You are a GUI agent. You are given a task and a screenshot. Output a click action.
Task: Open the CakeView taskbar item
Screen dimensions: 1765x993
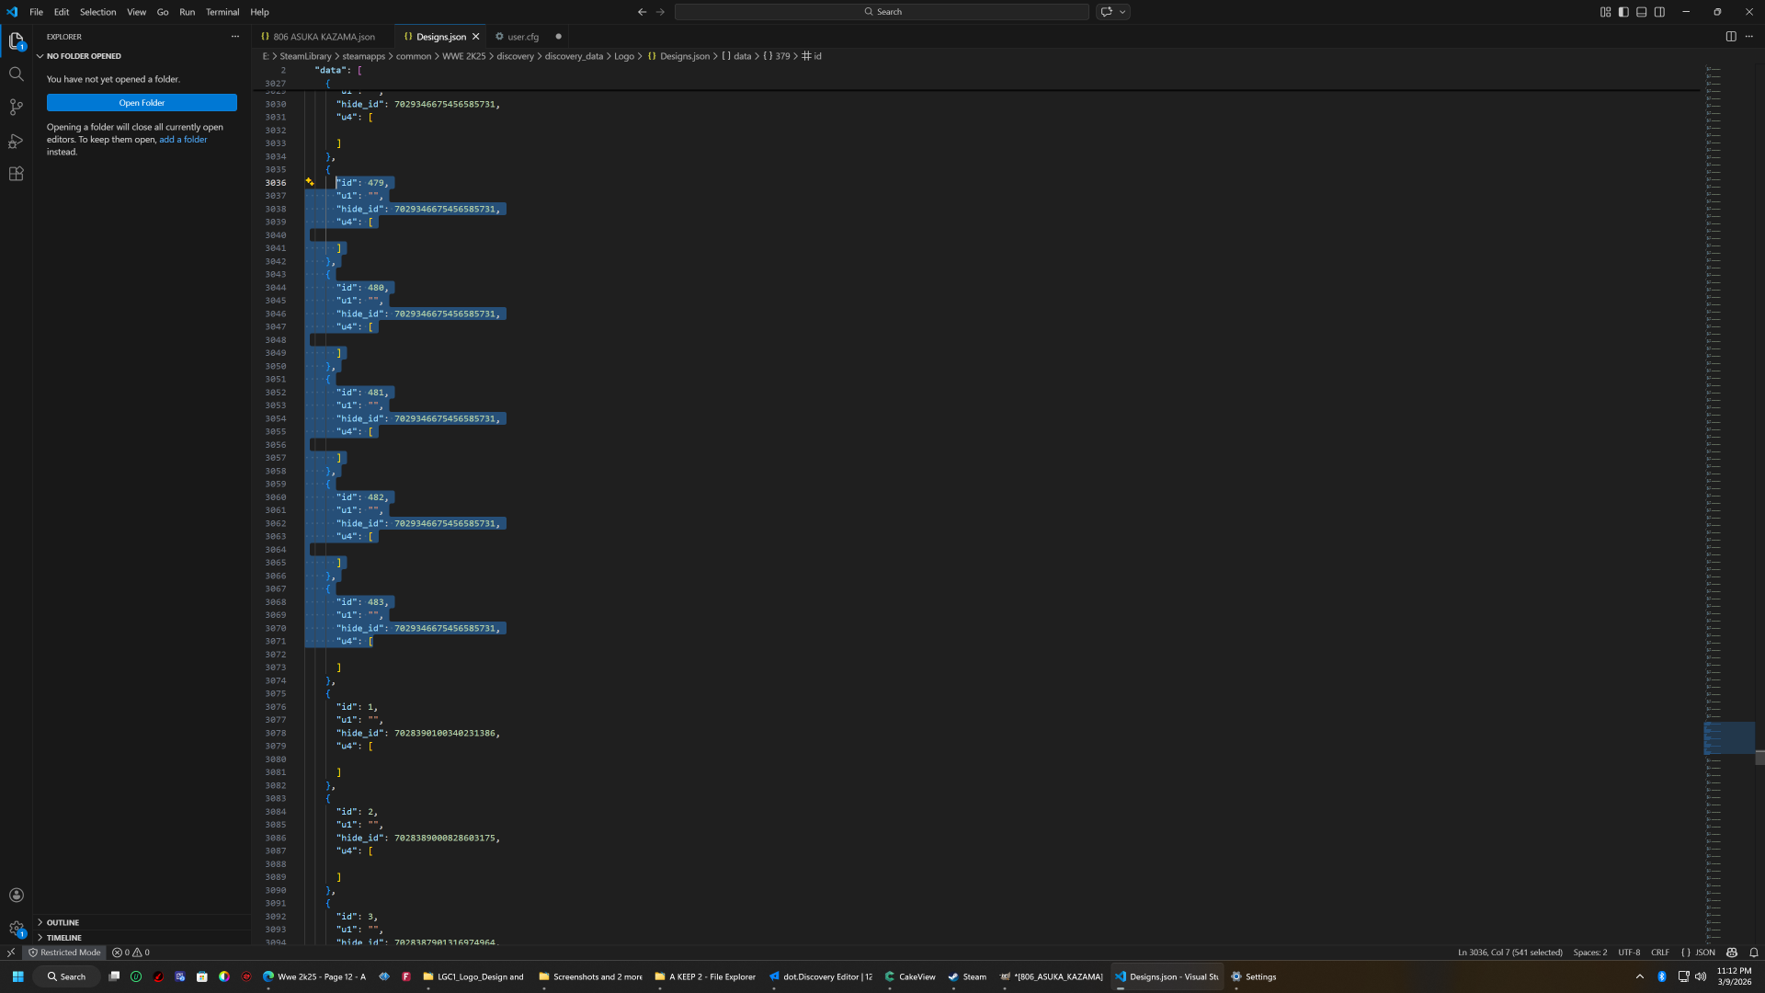(x=910, y=976)
